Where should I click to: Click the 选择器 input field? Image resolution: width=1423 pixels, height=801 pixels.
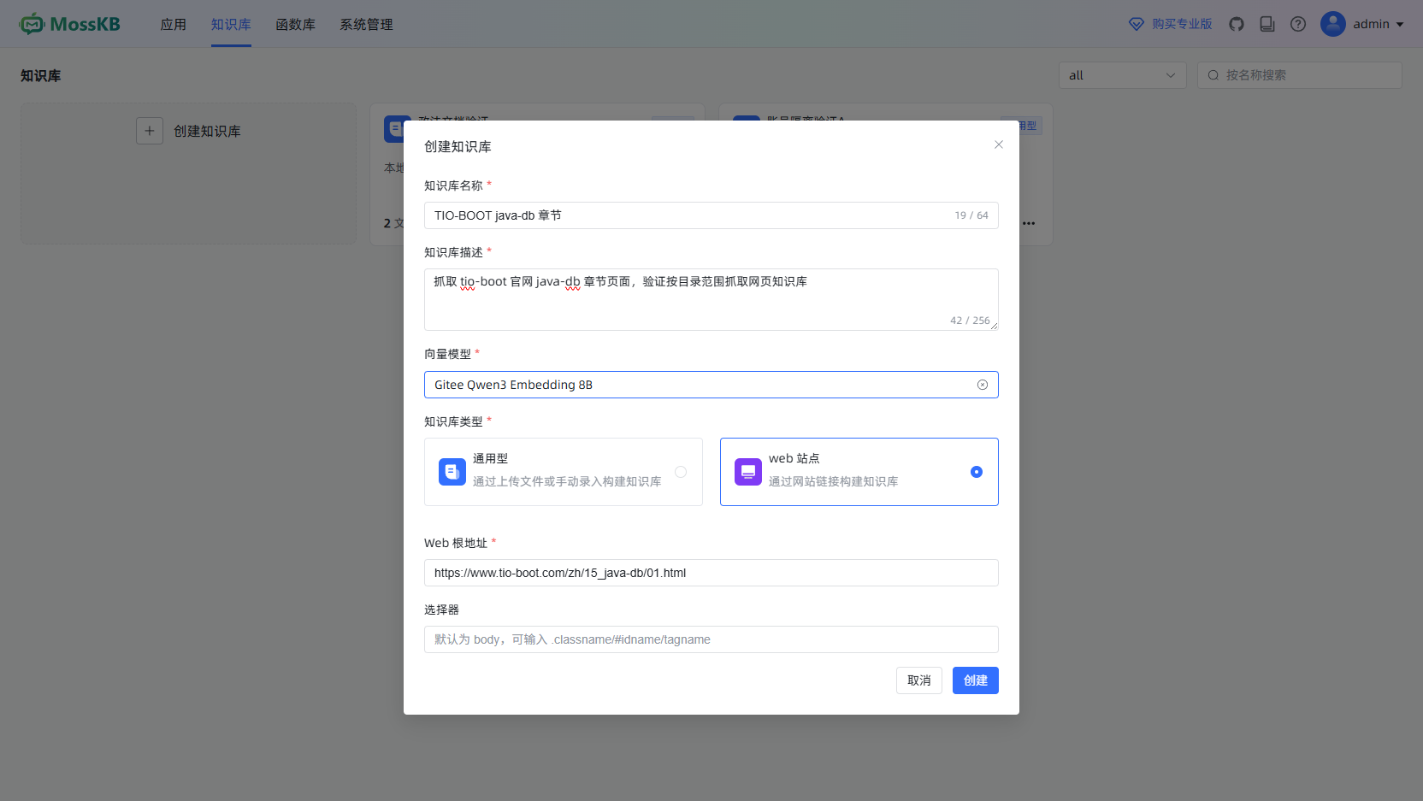[711, 639]
